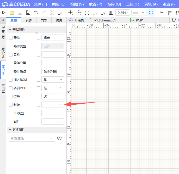
Task: Tick the checkbox beside the 封装 field
Action: click(39, 105)
